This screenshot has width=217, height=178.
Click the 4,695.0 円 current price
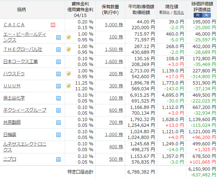tap(173, 95)
